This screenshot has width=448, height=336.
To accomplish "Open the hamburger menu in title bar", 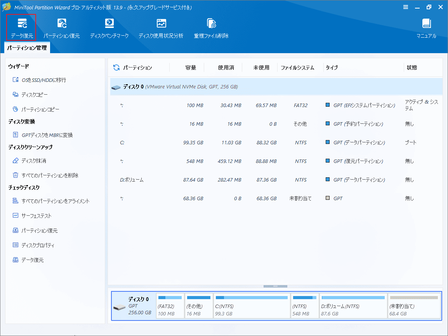I will [x=405, y=7].
